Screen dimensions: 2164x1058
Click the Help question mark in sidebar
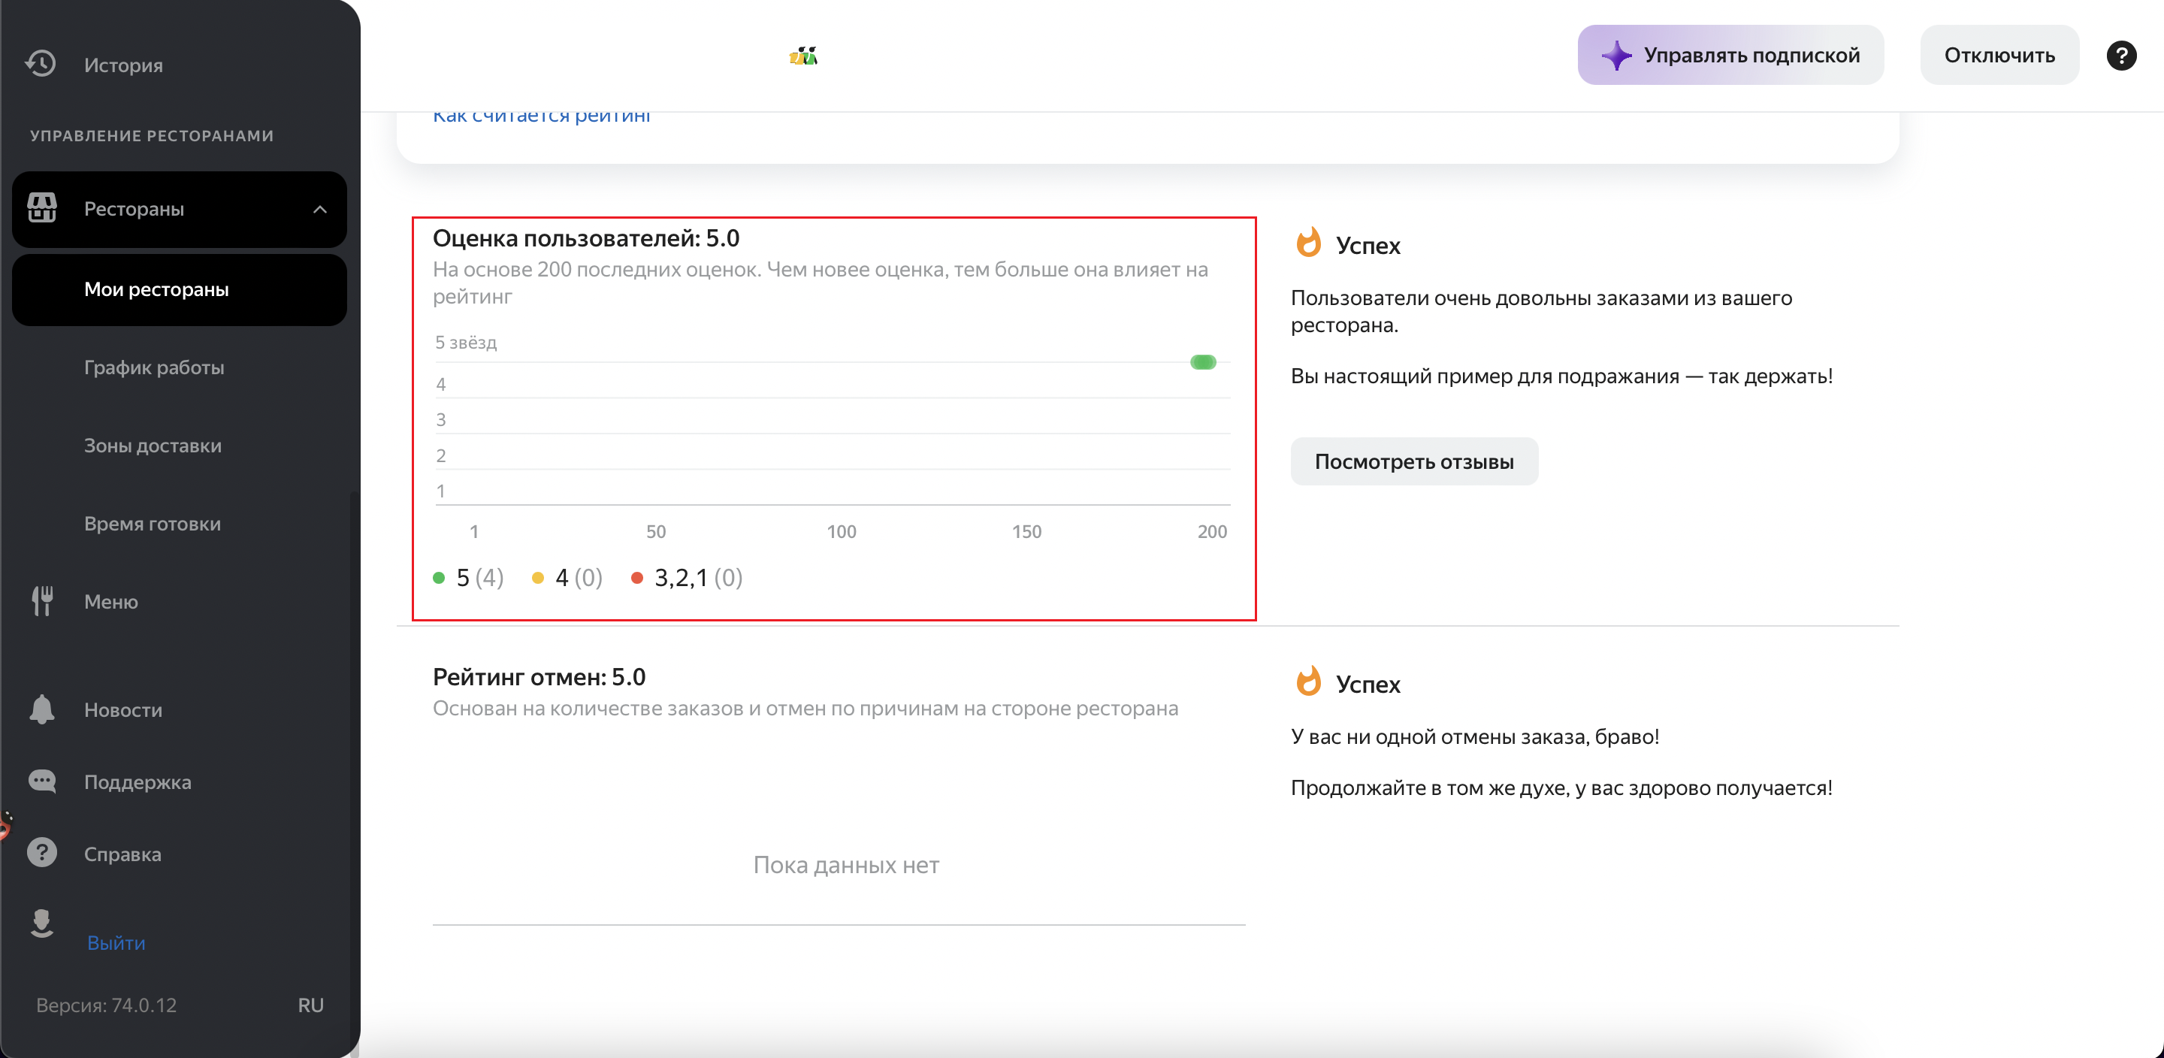click(42, 853)
